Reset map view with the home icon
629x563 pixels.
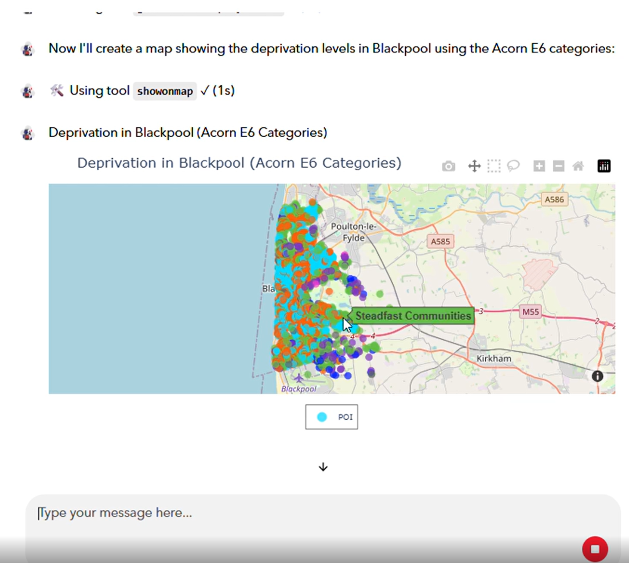pyautogui.click(x=578, y=166)
